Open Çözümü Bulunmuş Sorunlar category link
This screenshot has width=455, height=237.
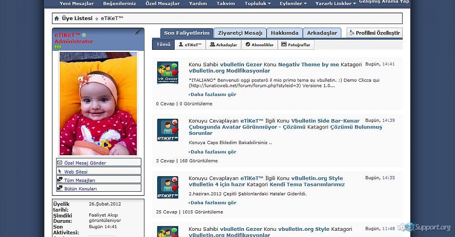tap(286, 130)
